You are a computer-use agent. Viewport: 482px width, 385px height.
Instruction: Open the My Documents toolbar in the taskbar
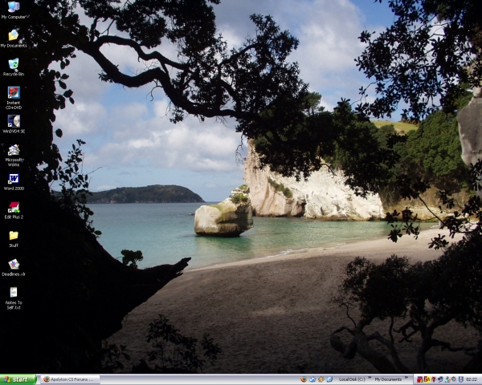(388, 379)
